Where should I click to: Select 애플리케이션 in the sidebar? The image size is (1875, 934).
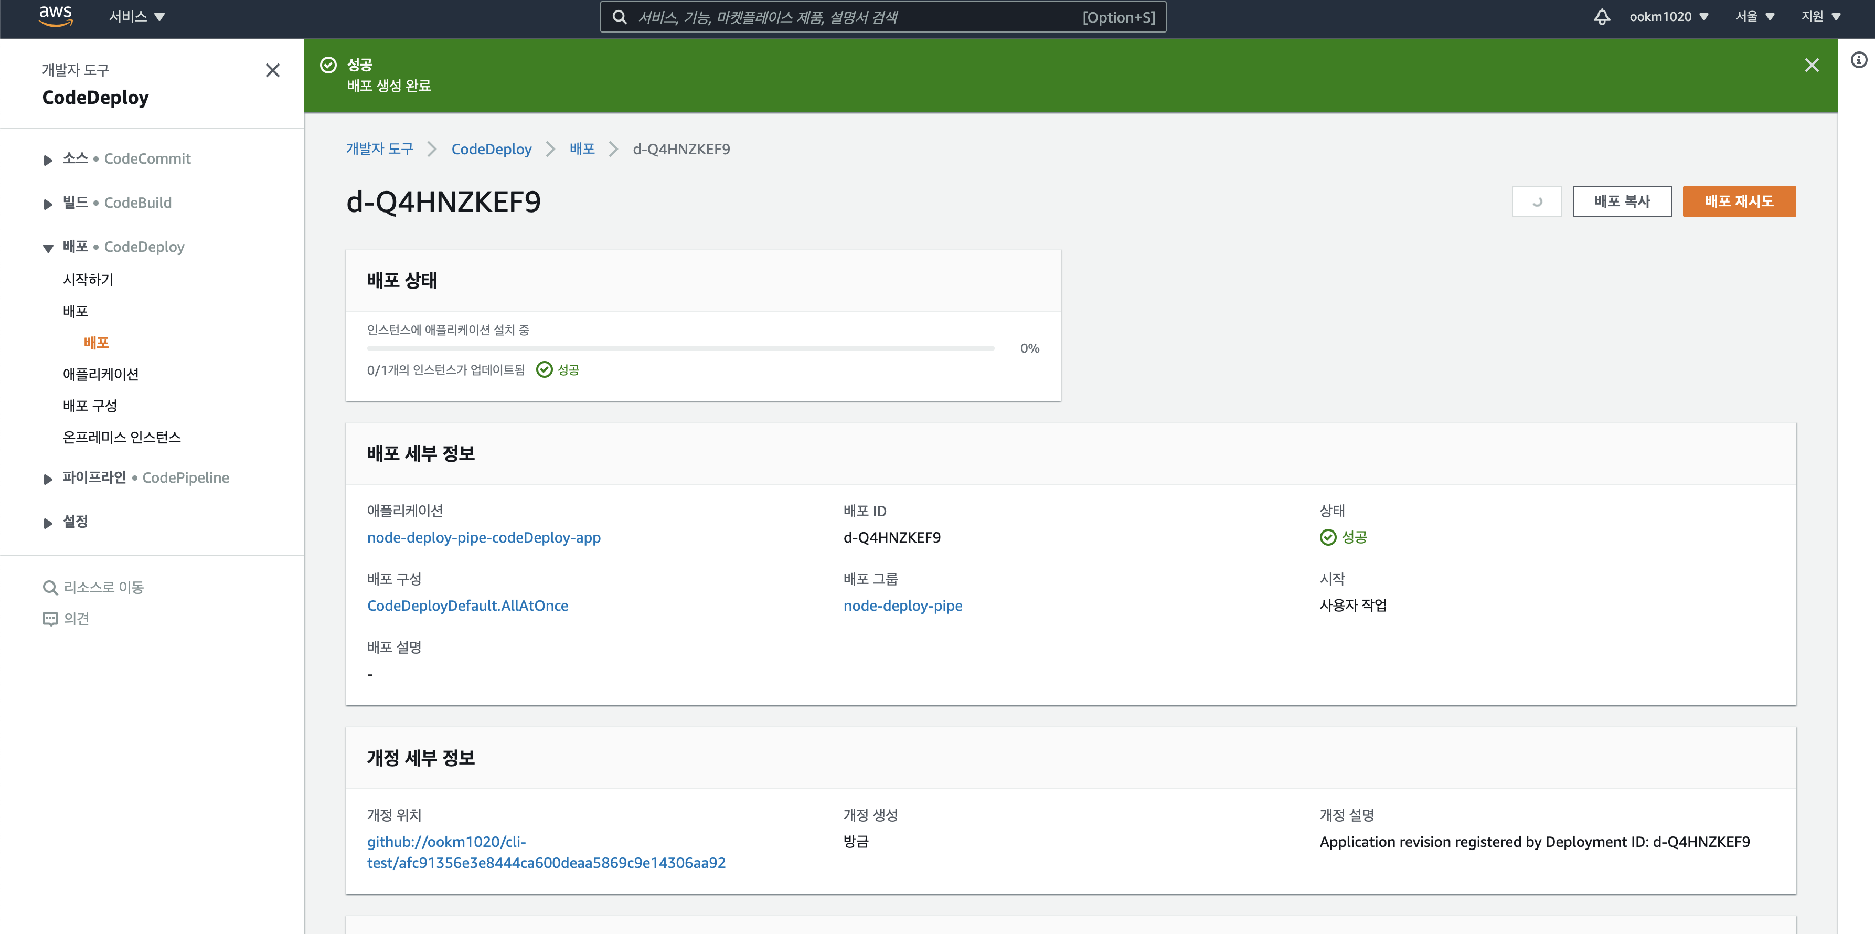click(100, 374)
